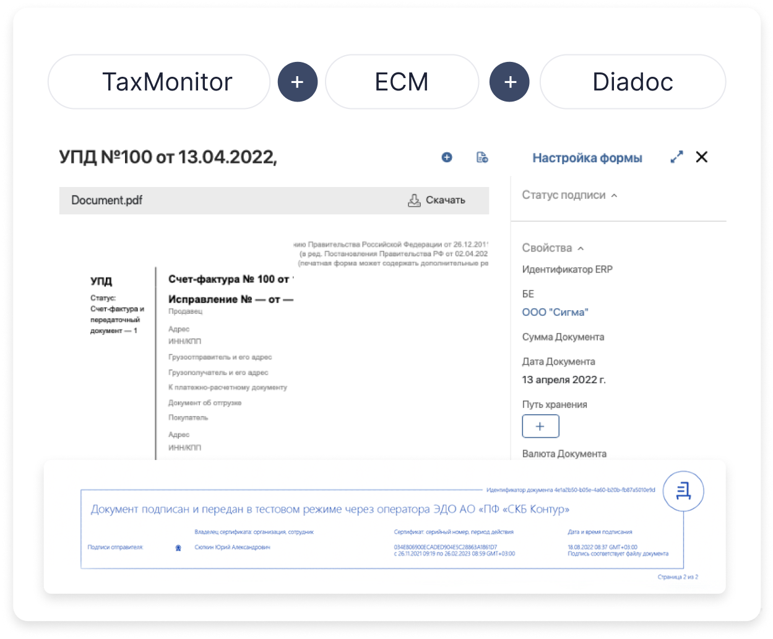Image resolution: width=773 pixels, height=639 pixels.
Task: Click Грузоотправитель и его адрес line
Action: pyautogui.click(x=220, y=357)
